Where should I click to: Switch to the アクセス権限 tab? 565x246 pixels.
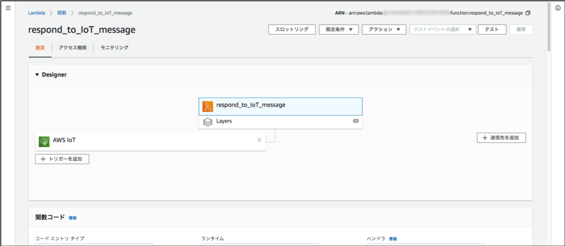point(72,48)
